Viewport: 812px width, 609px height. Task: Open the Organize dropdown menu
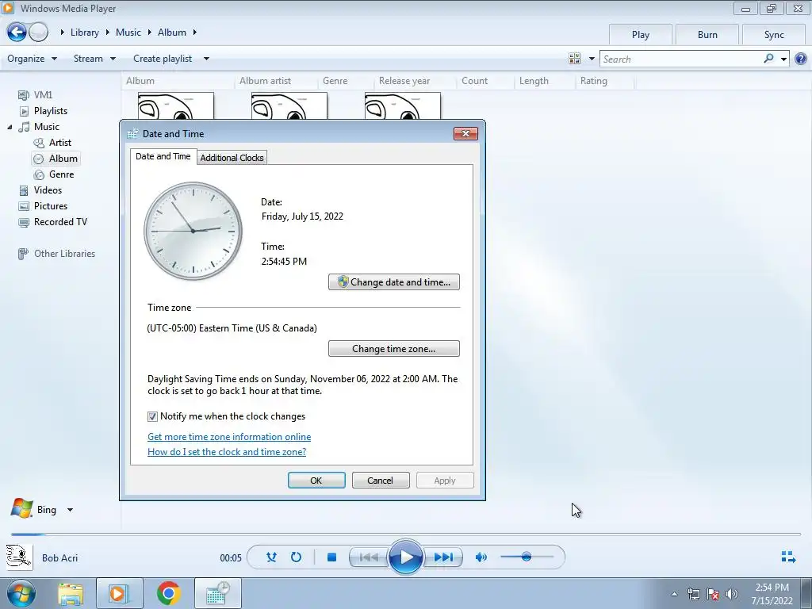(32, 59)
